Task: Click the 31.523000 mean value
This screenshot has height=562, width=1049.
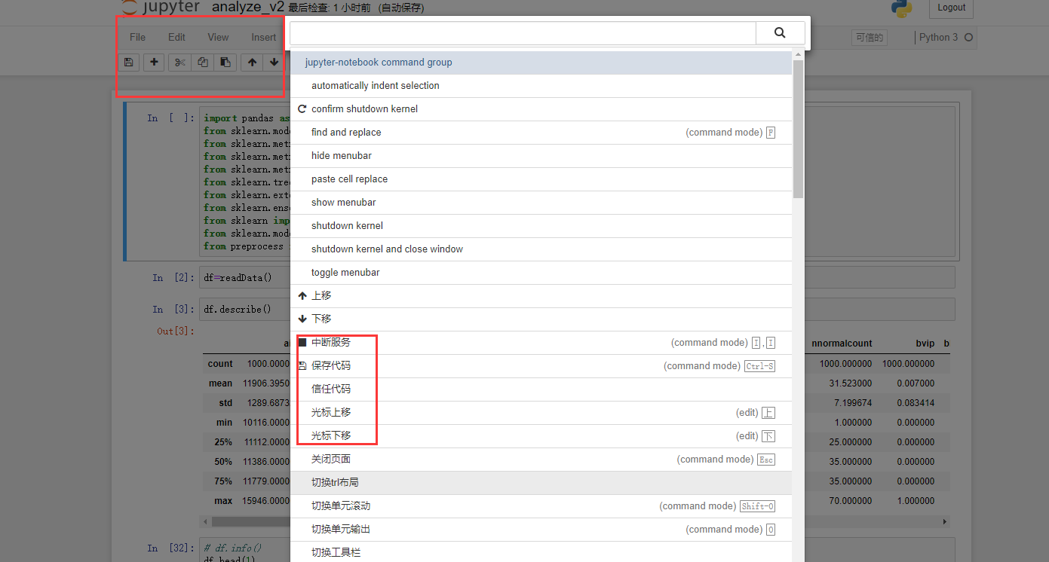Action: 851,383
